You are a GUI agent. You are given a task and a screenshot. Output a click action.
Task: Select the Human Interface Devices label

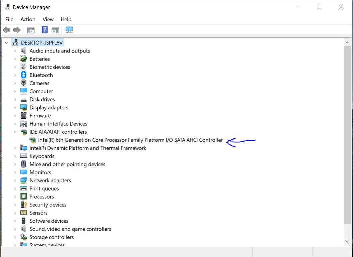coord(58,124)
